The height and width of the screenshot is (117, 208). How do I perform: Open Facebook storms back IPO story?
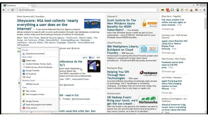point(172,65)
